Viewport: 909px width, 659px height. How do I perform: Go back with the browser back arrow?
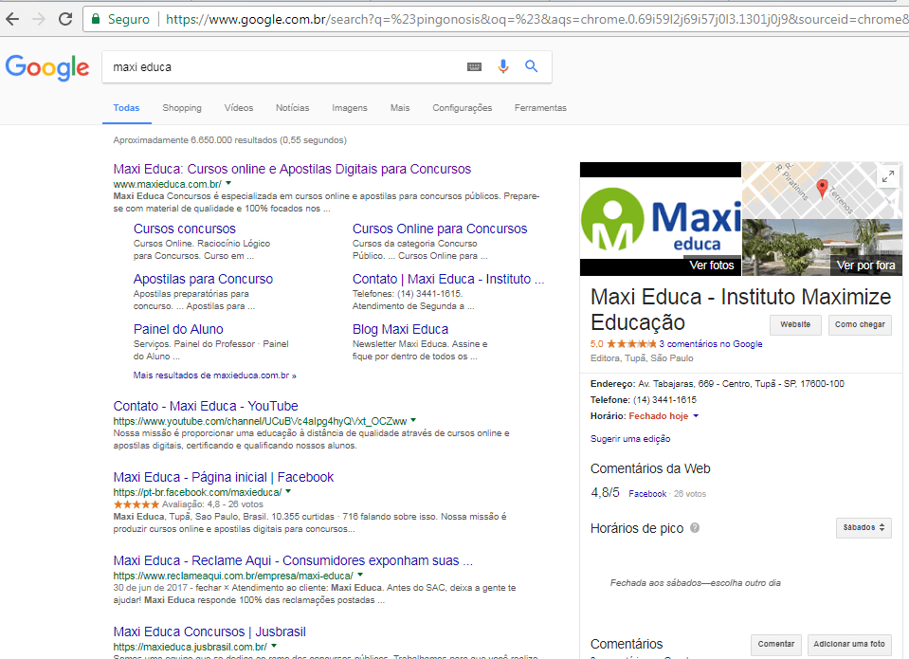pos(12,19)
